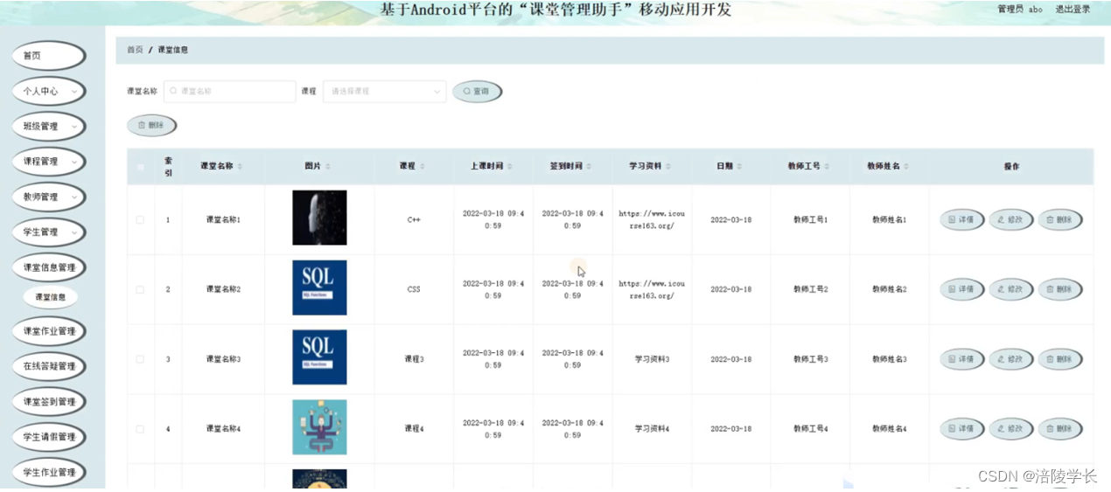Viewport: 1111px width, 492px height.
Task: Expand the 个人中心 sidebar menu
Action: click(49, 91)
